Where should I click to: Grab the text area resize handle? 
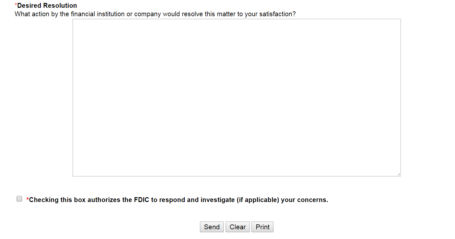[x=399, y=174]
